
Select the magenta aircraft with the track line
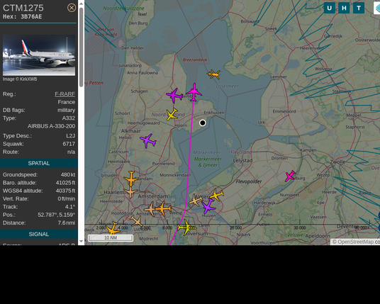(x=194, y=92)
